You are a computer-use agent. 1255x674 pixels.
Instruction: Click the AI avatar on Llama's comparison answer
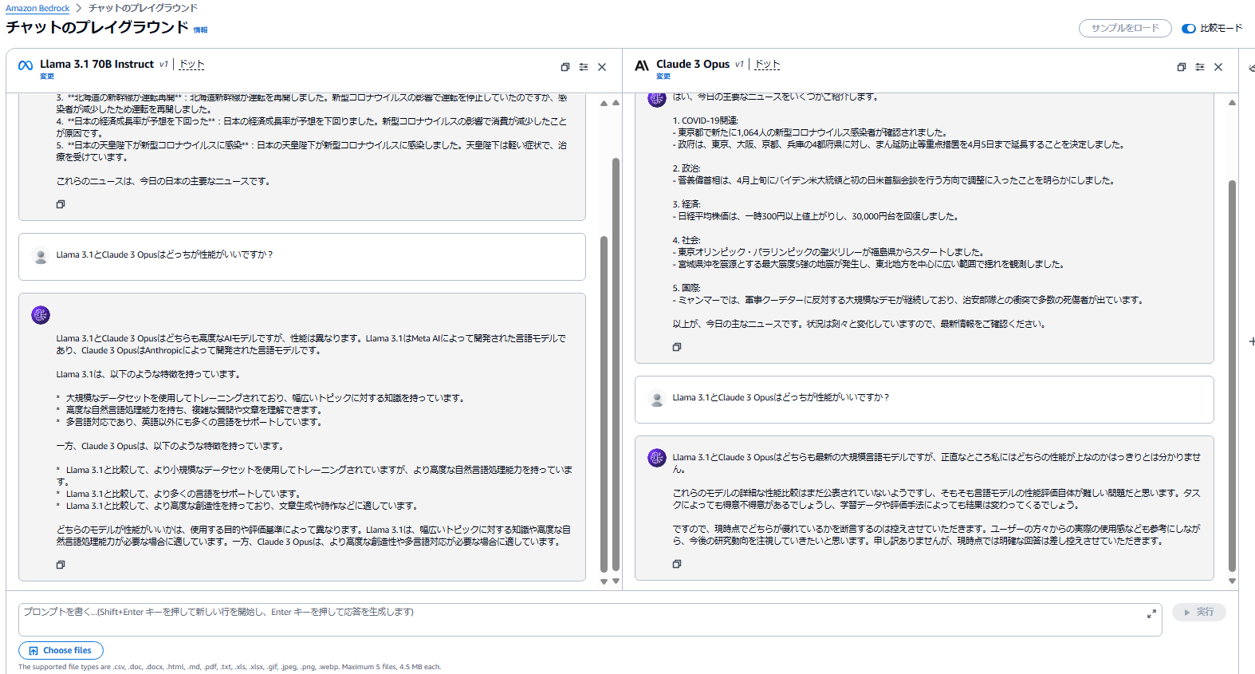pos(41,315)
